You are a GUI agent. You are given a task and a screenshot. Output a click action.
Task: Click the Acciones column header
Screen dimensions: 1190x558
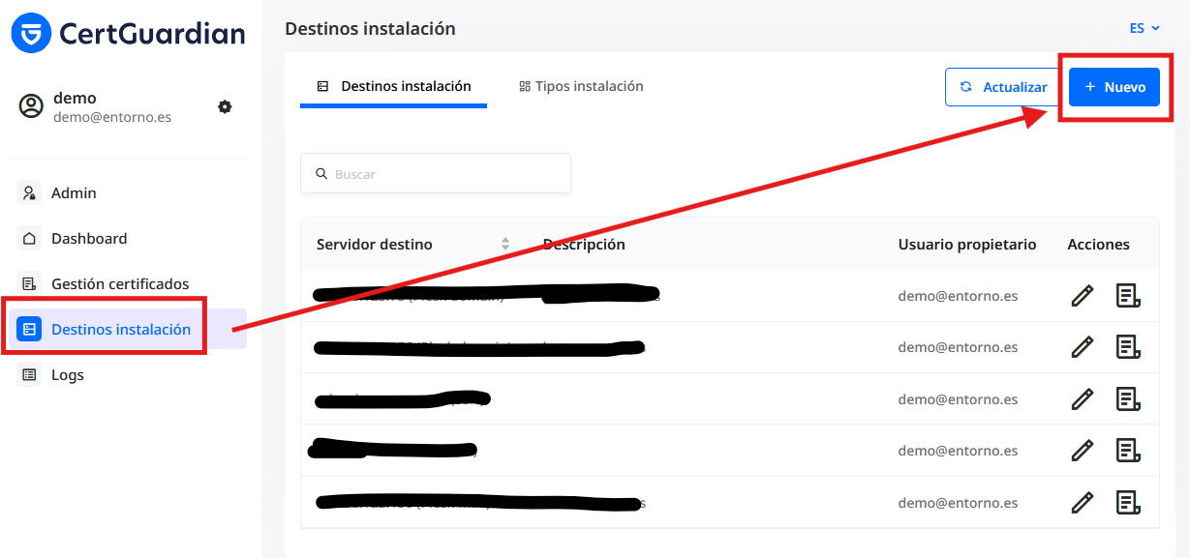click(x=1098, y=245)
